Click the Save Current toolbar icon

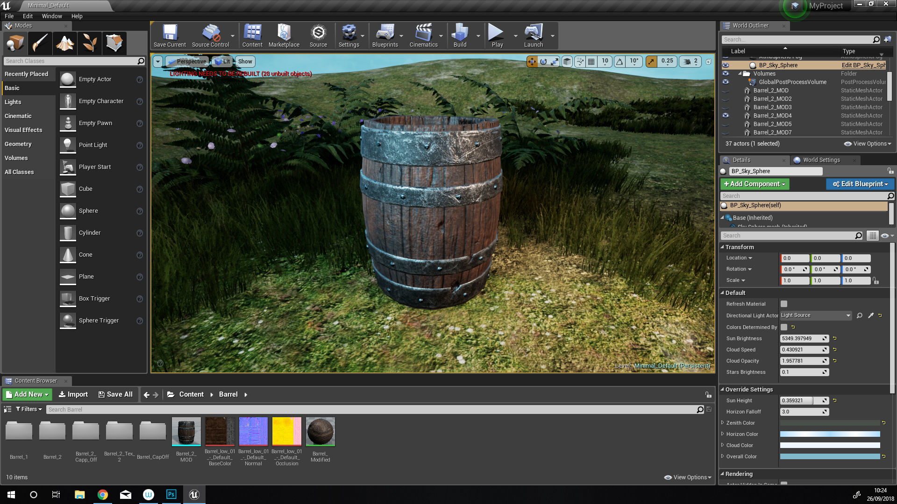pyautogui.click(x=170, y=35)
